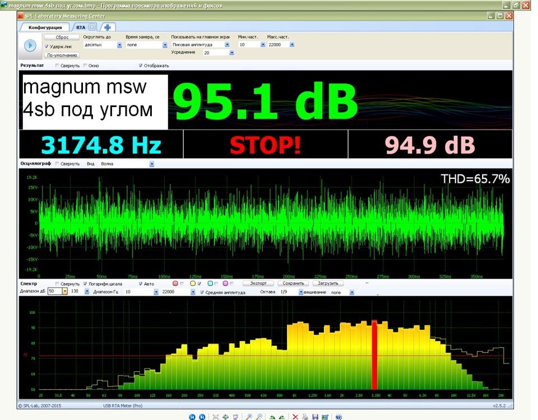Click the Сохранить button
Image resolution: width=538 pixels, height=420 pixels.
pos(293,283)
